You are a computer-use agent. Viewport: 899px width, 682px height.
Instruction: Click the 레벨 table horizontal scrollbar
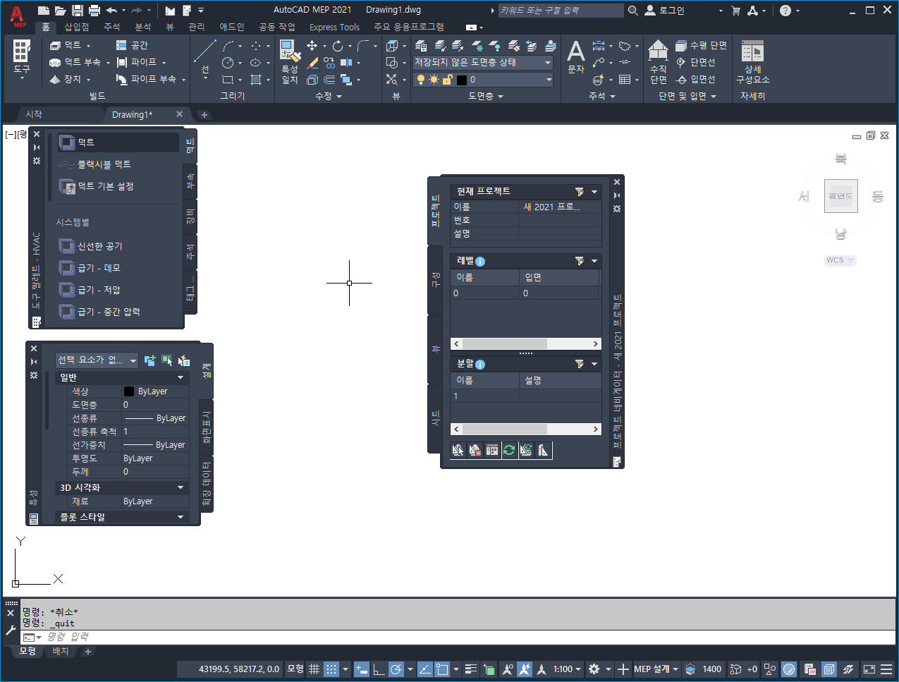[x=526, y=343]
